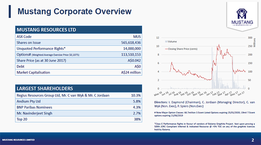Select the 'Shares on Issue' label

click(x=29, y=43)
